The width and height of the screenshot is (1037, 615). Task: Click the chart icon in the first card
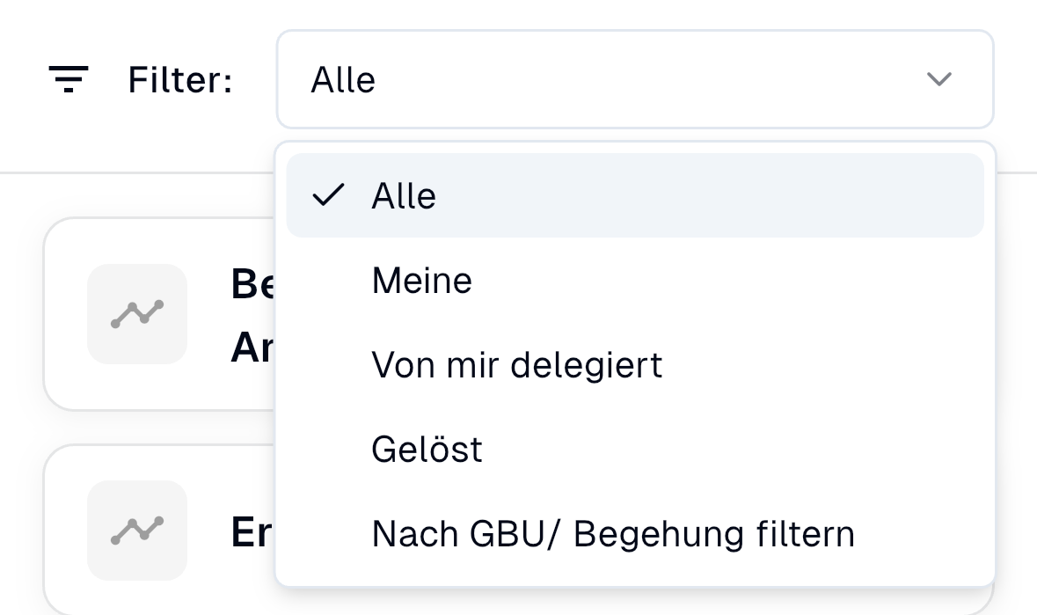(x=137, y=314)
